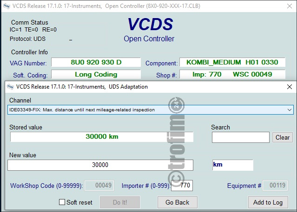Click the Soft. Coding label

pos(30,75)
